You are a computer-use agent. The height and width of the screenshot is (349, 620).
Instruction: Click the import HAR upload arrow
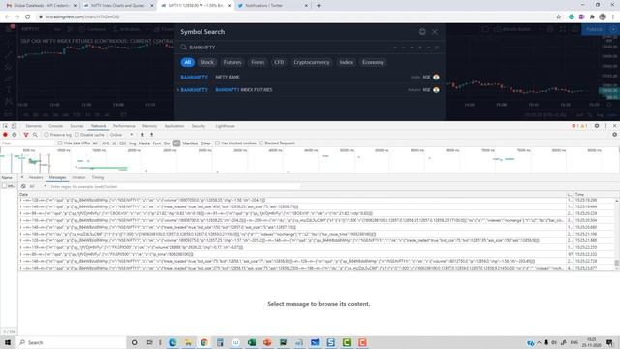[142, 135]
